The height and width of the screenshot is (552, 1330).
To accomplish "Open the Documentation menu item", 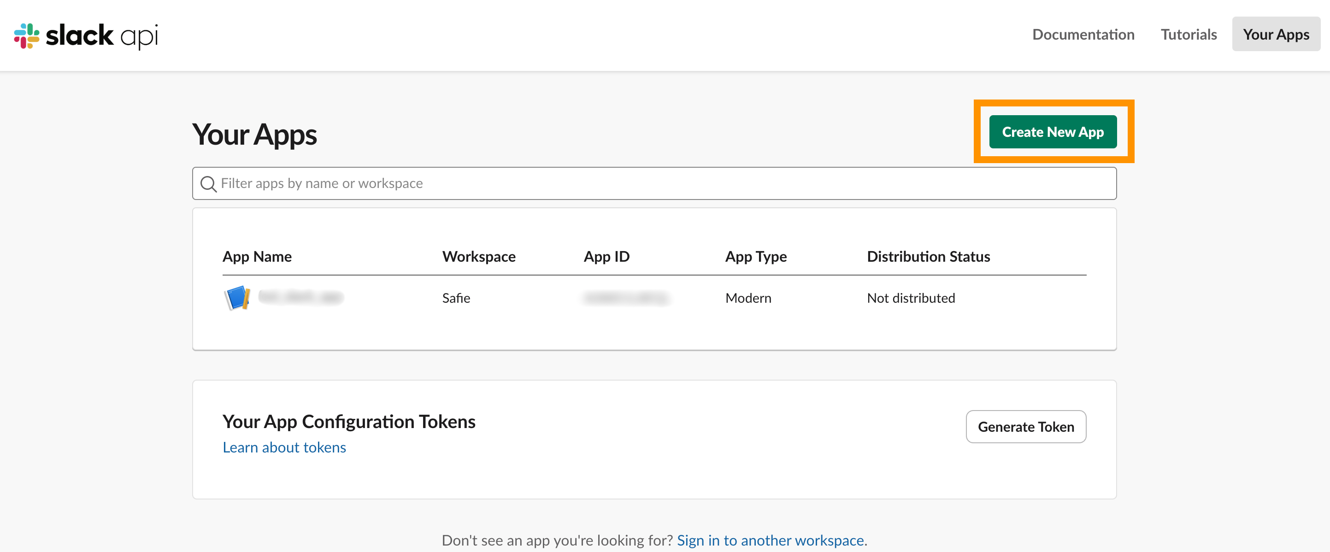I will pyautogui.click(x=1083, y=34).
